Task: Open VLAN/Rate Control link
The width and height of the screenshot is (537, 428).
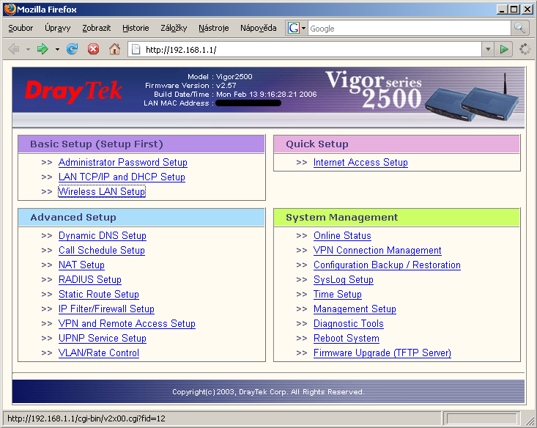Action: 99,353
